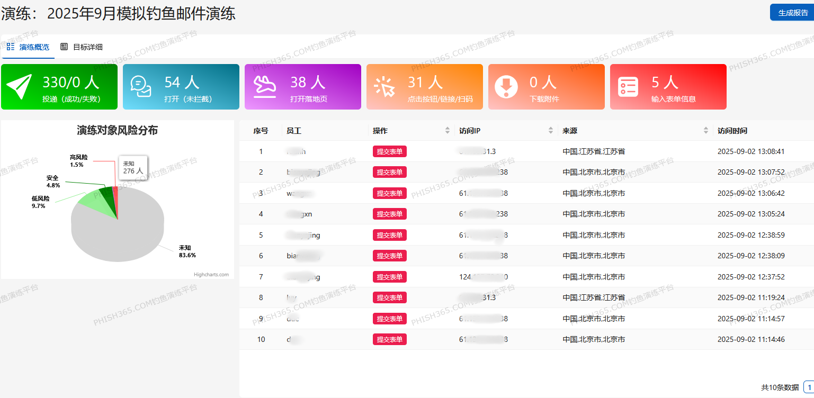Click the airplane landing page icon

tap(265, 87)
